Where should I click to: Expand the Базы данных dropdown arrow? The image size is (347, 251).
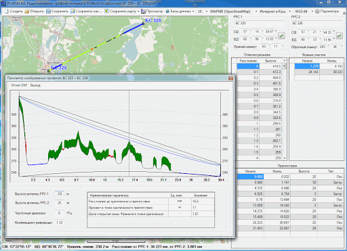click(x=193, y=12)
